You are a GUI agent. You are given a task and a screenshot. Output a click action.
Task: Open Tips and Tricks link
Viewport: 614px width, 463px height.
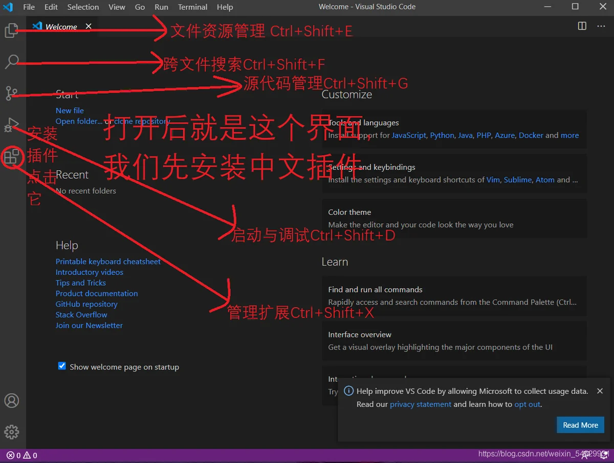click(81, 283)
